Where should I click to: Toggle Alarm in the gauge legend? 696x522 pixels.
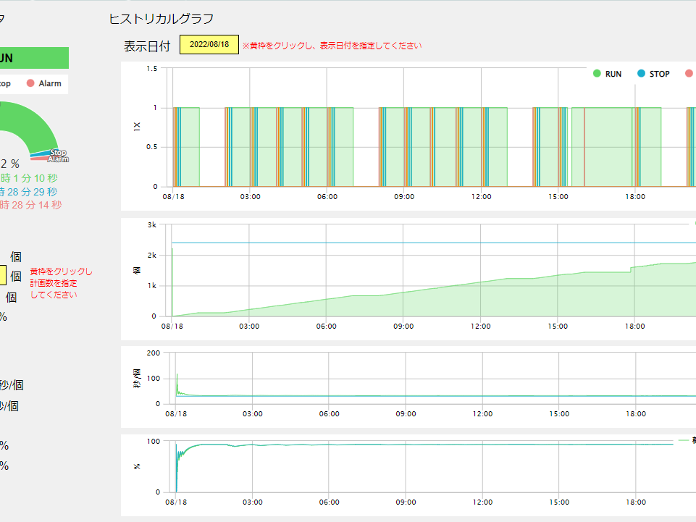coord(43,83)
